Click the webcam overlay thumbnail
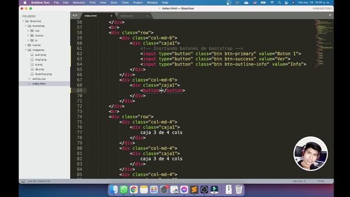Screen dimensions: 350x197 pos(311,154)
